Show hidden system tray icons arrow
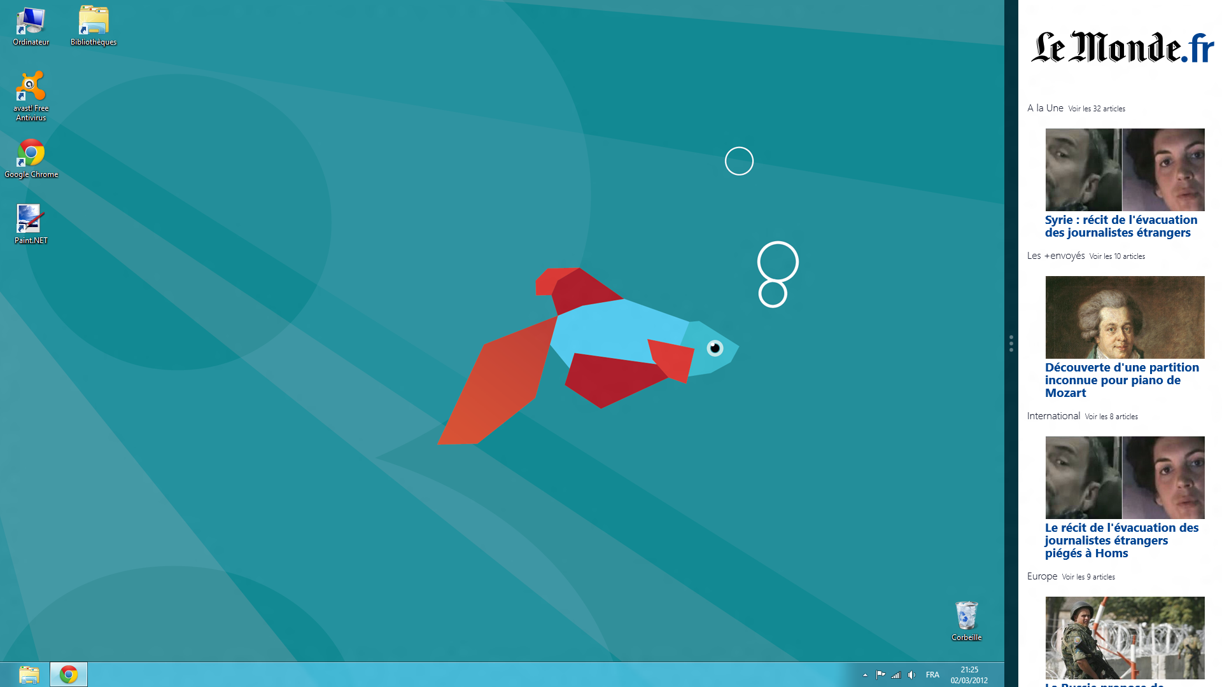The height and width of the screenshot is (687, 1222). point(865,675)
